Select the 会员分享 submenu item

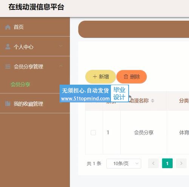coord(20,84)
